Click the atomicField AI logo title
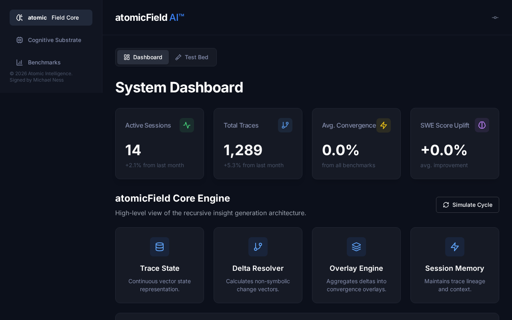Image resolution: width=512 pixels, height=320 pixels. [x=150, y=18]
